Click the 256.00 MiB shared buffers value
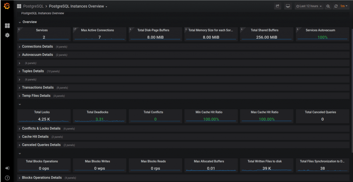Screen dimensions: 353x182 (x=266, y=37)
